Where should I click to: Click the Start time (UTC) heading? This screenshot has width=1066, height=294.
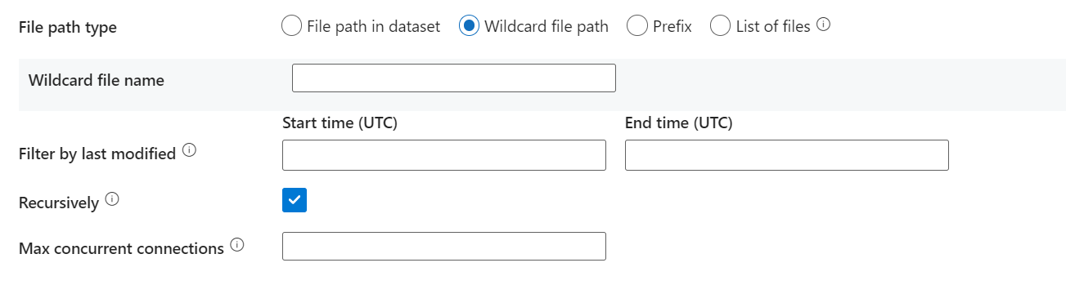pos(340,123)
